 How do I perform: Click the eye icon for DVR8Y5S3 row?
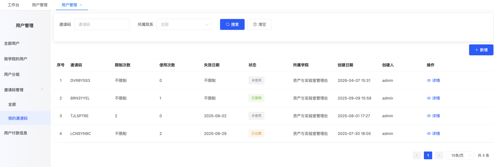pos(429,81)
